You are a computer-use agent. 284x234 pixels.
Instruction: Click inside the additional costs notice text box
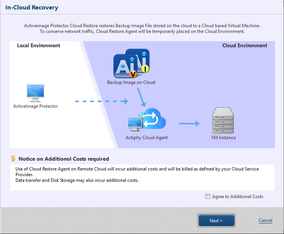(142, 177)
